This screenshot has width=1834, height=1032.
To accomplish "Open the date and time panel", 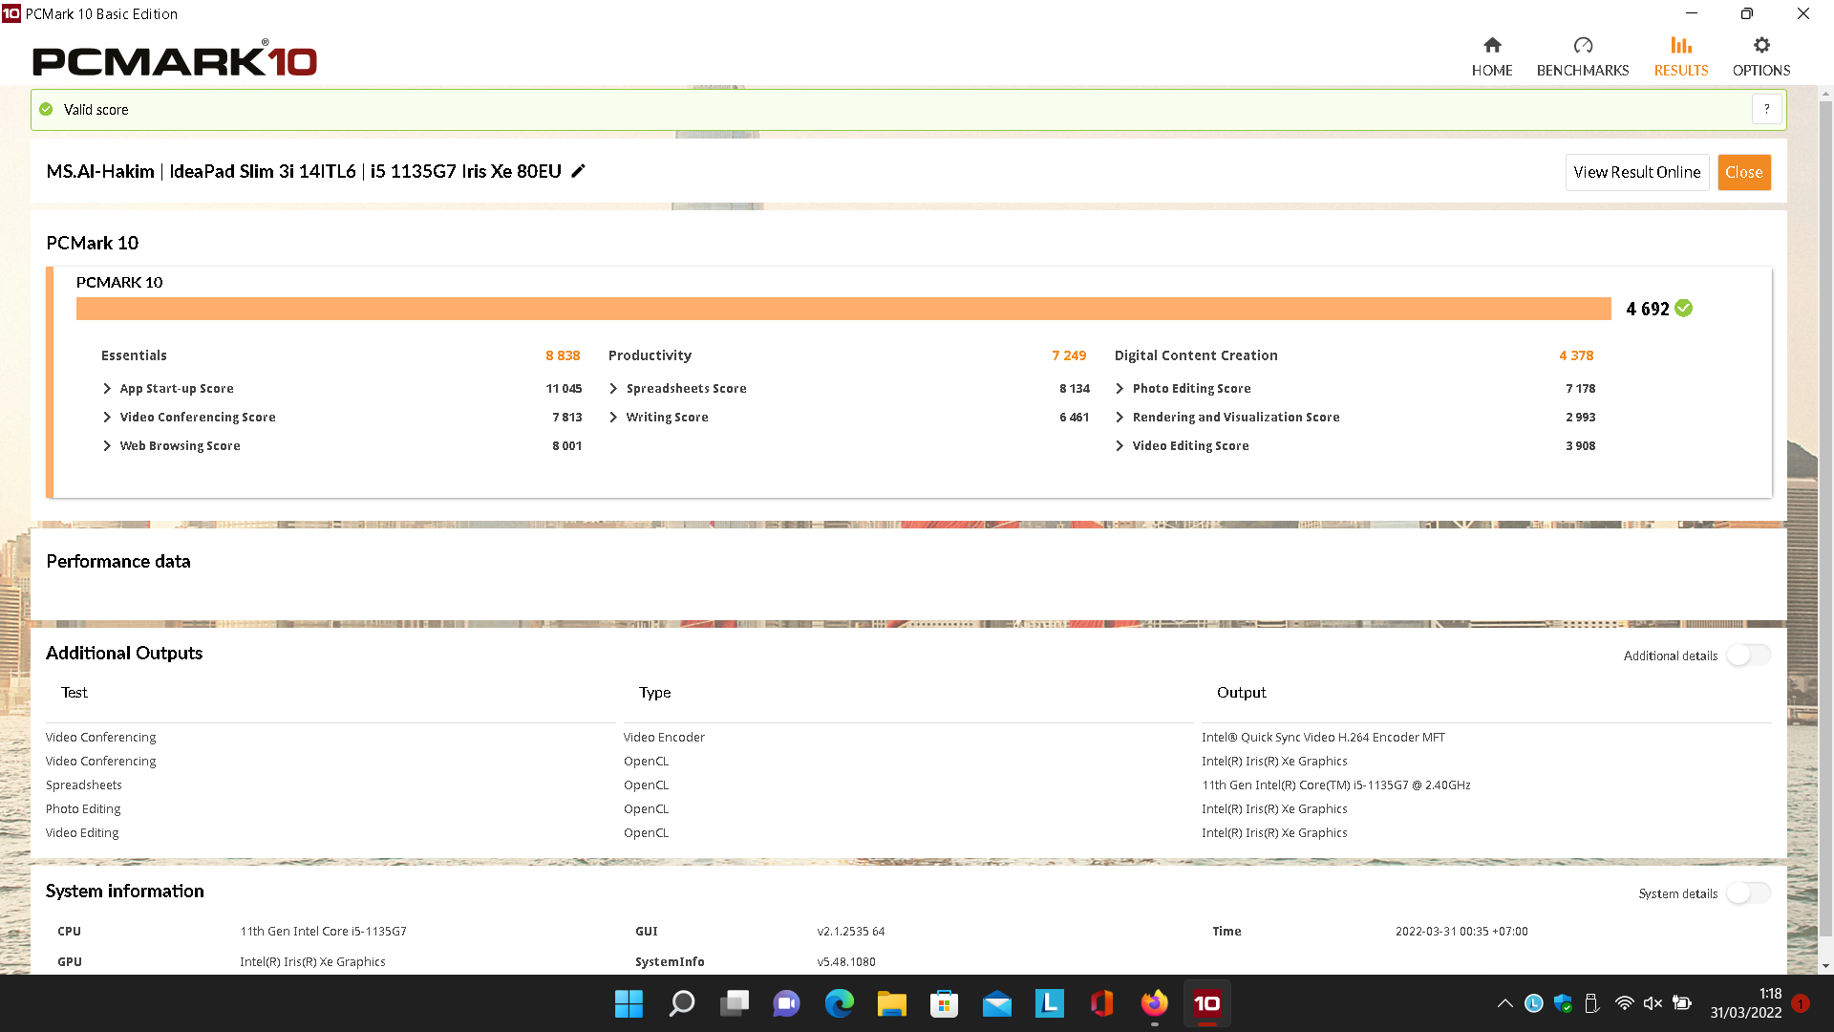I will point(1746,1003).
